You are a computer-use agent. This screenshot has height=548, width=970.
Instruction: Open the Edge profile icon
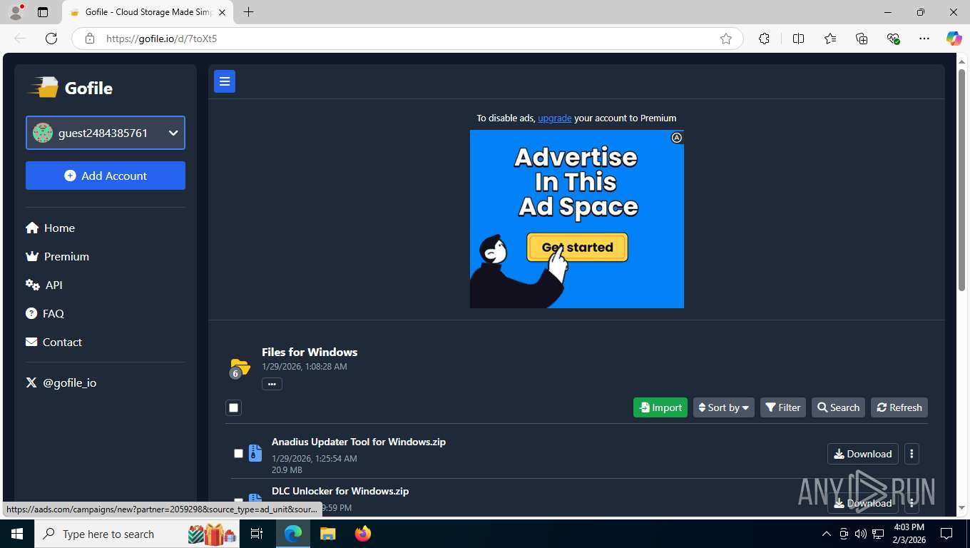[x=15, y=12]
